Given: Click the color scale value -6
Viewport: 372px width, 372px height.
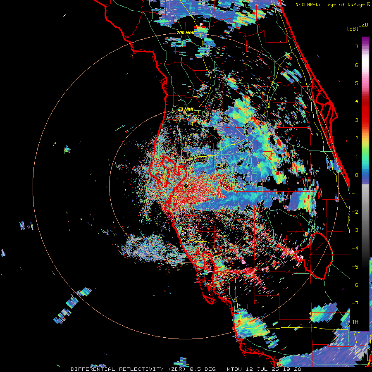Looking at the screenshot, I should [355, 285].
